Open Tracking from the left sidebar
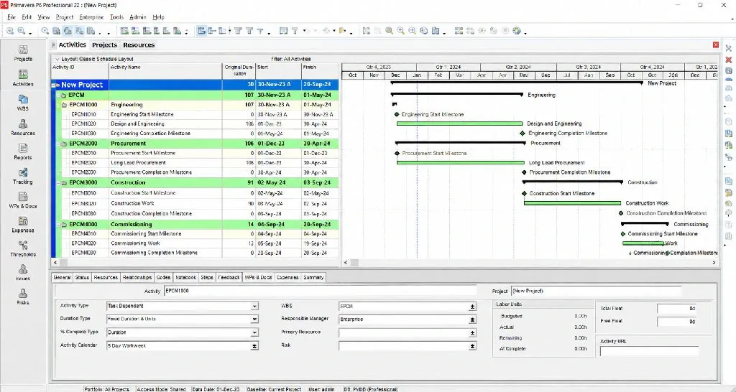 (23, 176)
